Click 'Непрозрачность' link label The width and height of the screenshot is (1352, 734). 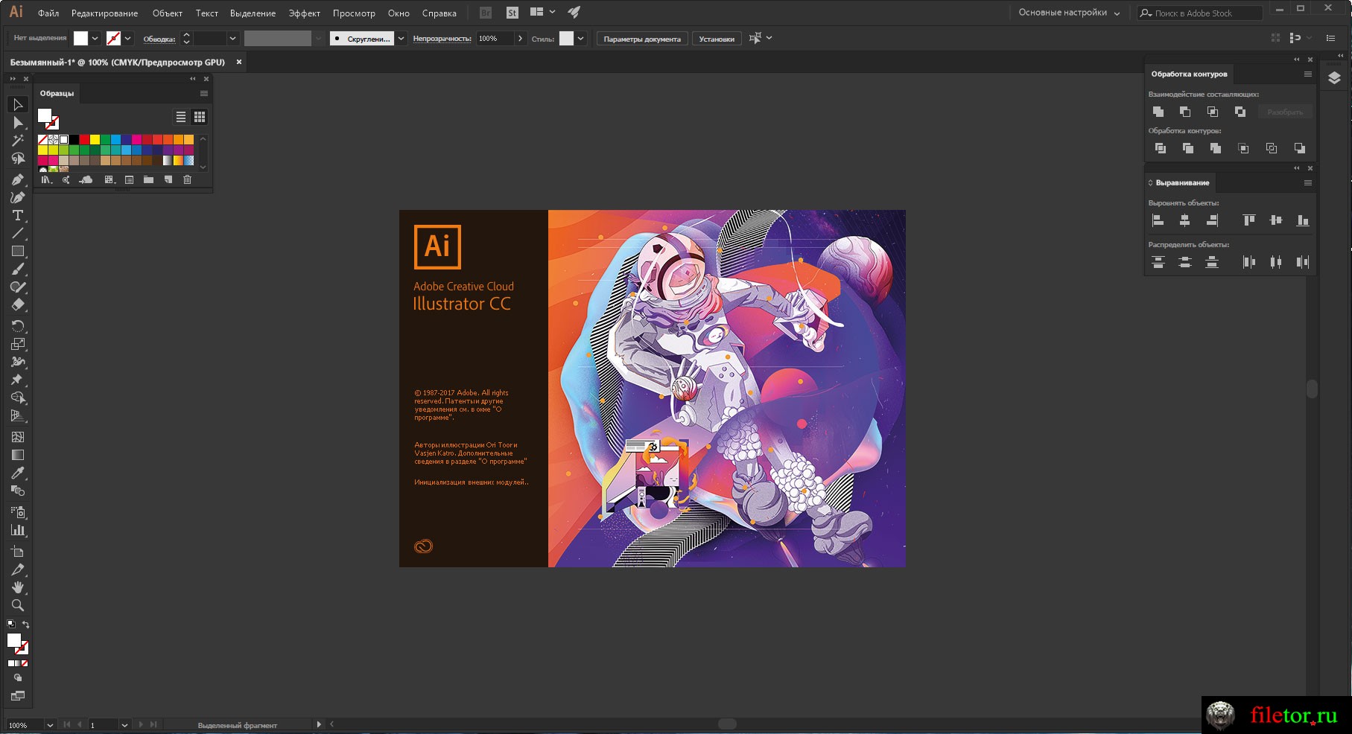[x=442, y=39]
